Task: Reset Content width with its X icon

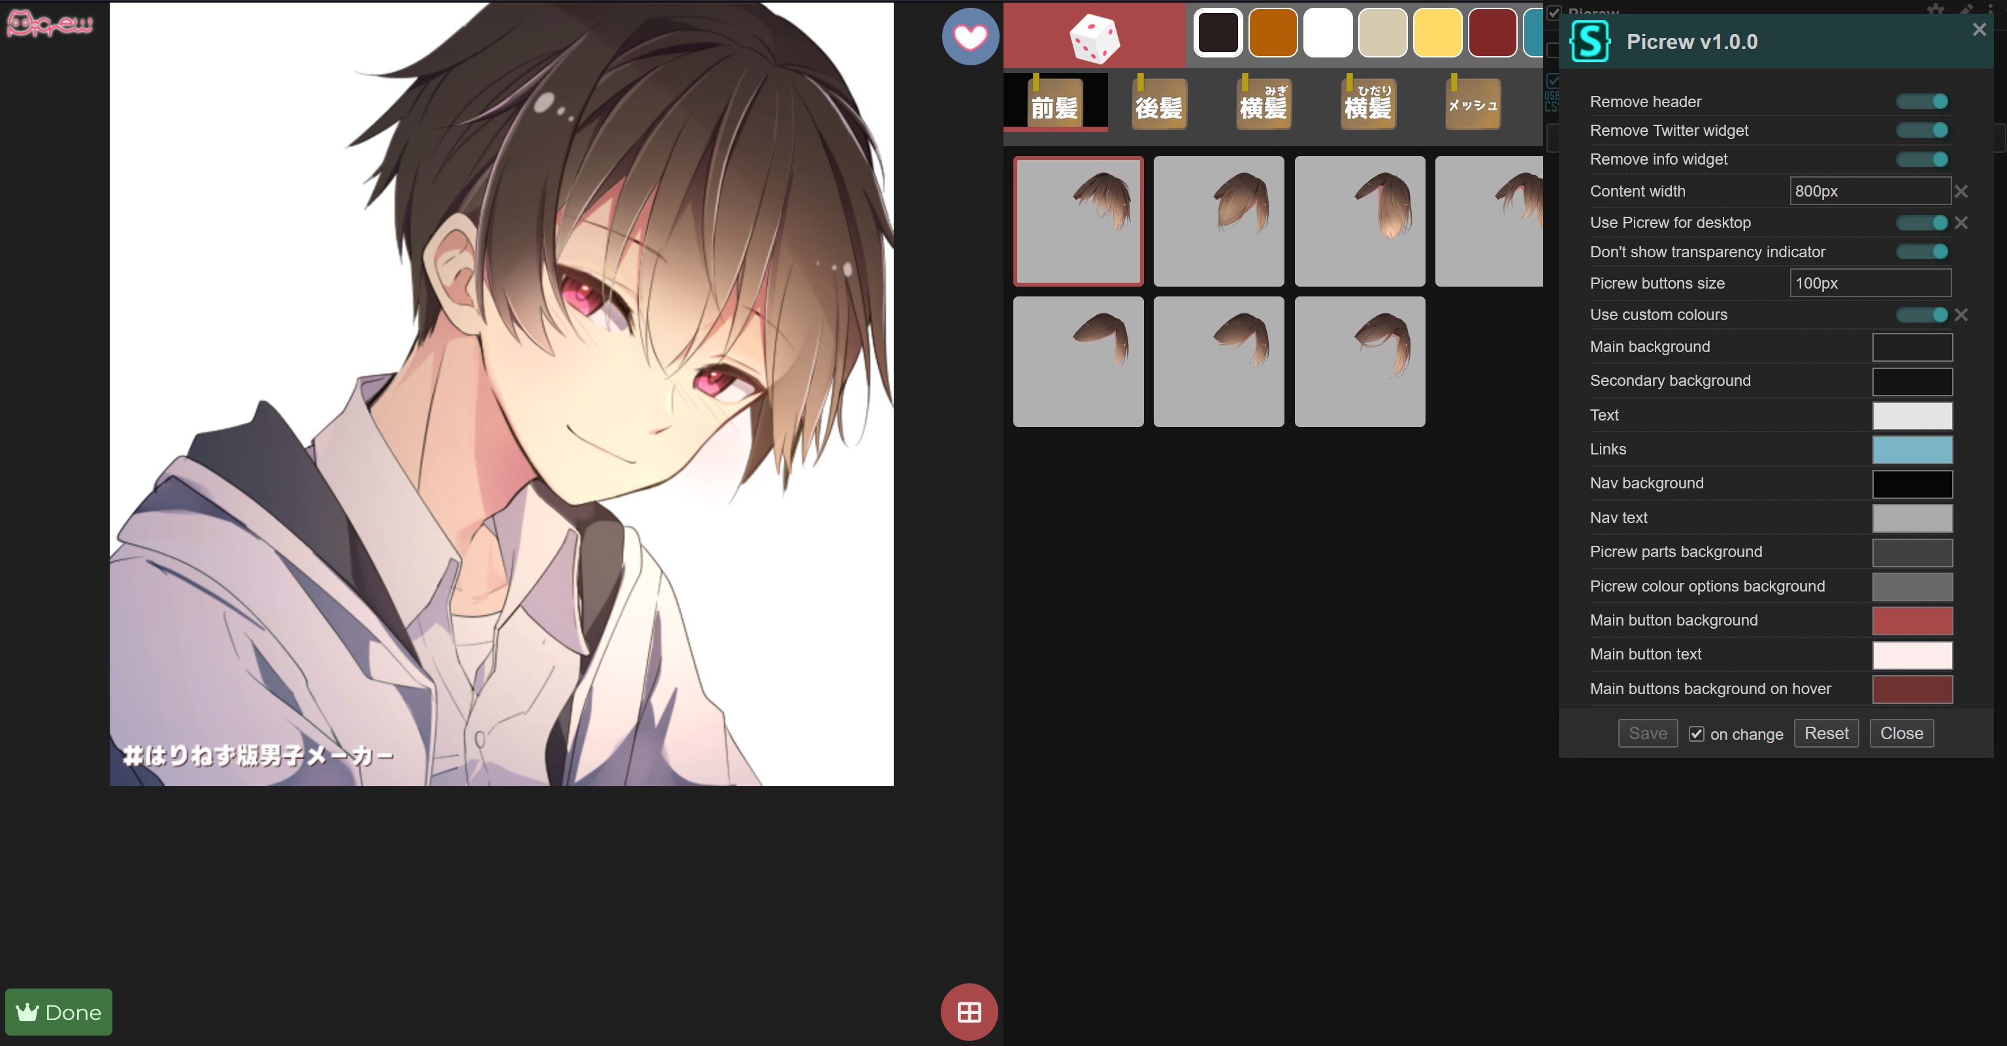Action: [1961, 191]
